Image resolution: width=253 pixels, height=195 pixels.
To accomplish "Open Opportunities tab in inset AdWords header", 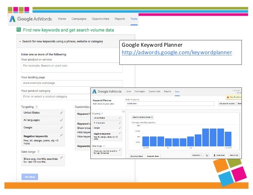I will (x=154, y=91).
